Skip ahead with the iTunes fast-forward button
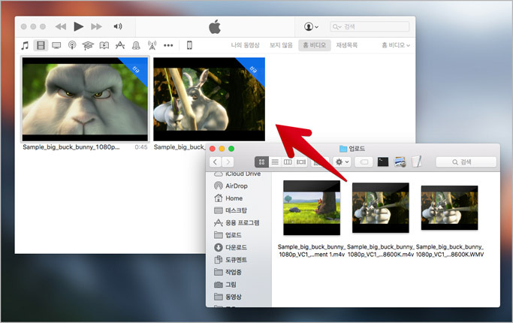Image resolution: width=513 pixels, height=323 pixels. click(x=96, y=26)
